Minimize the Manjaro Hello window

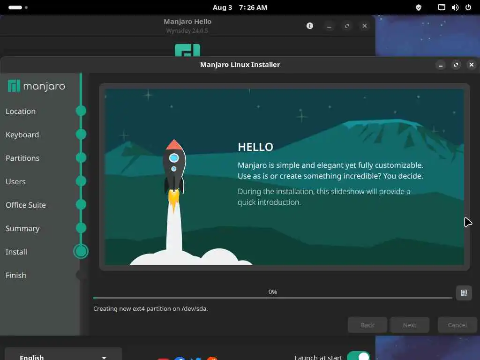tap(329, 26)
